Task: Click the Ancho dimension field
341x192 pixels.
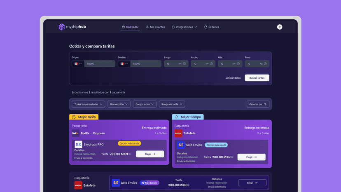Action: (x=203, y=64)
